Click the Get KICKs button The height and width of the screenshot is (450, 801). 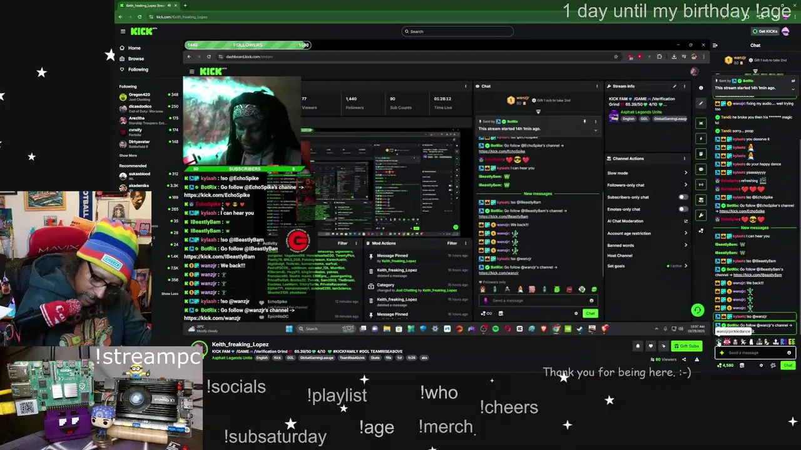765,31
